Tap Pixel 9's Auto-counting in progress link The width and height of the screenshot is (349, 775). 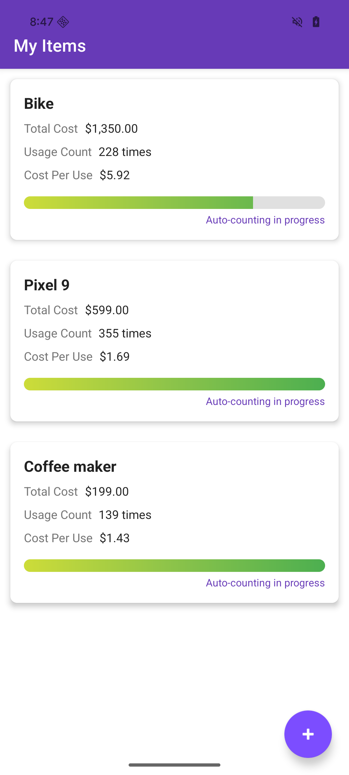265,401
